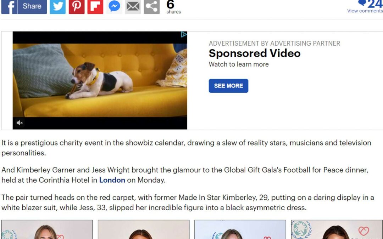Open the second red carpet photo thumbnail
The width and height of the screenshot is (383, 239).
(x=144, y=229)
